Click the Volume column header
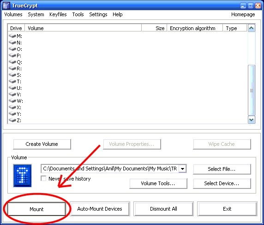The image size is (264, 225). point(83,28)
